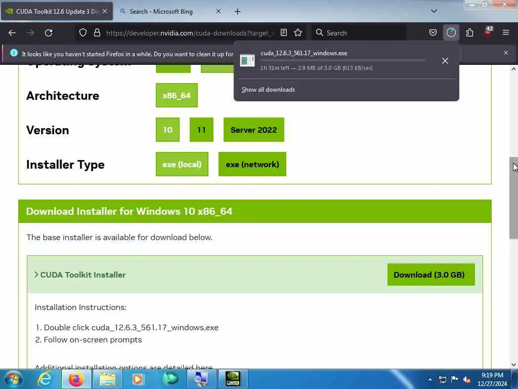Bookmark this page with star
The height and width of the screenshot is (389, 518).
coord(298,32)
